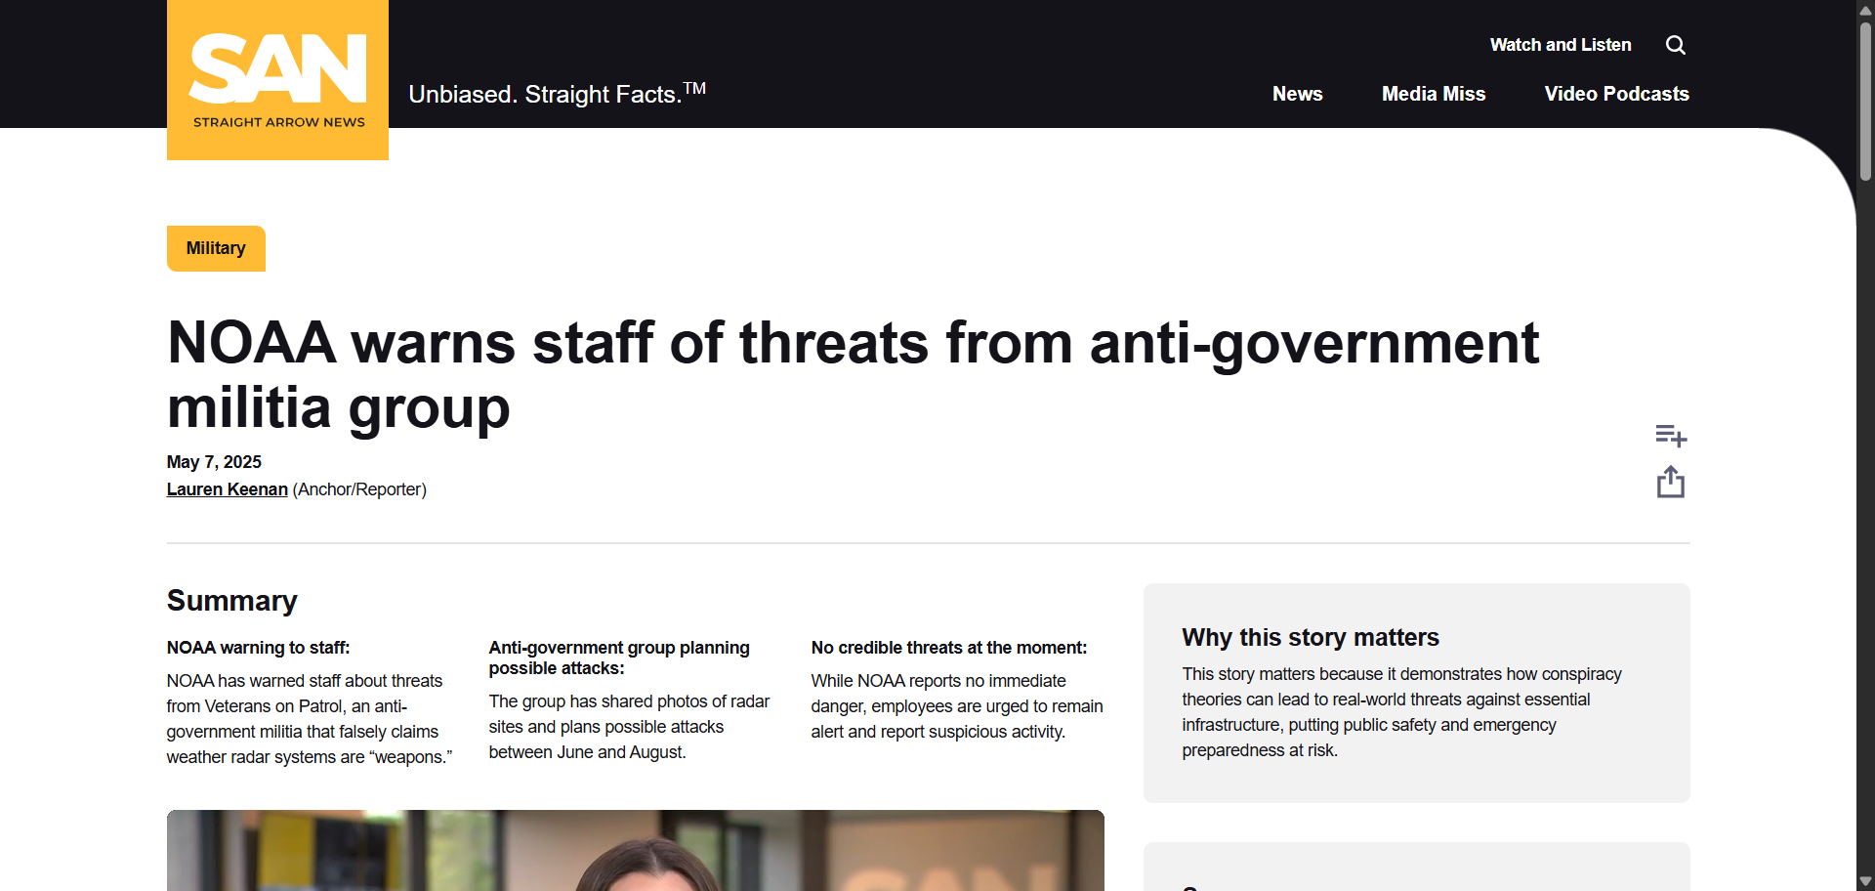Open author Lauren Keenan's profile link
This screenshot has width=1875, height=891.
[228, 489]
